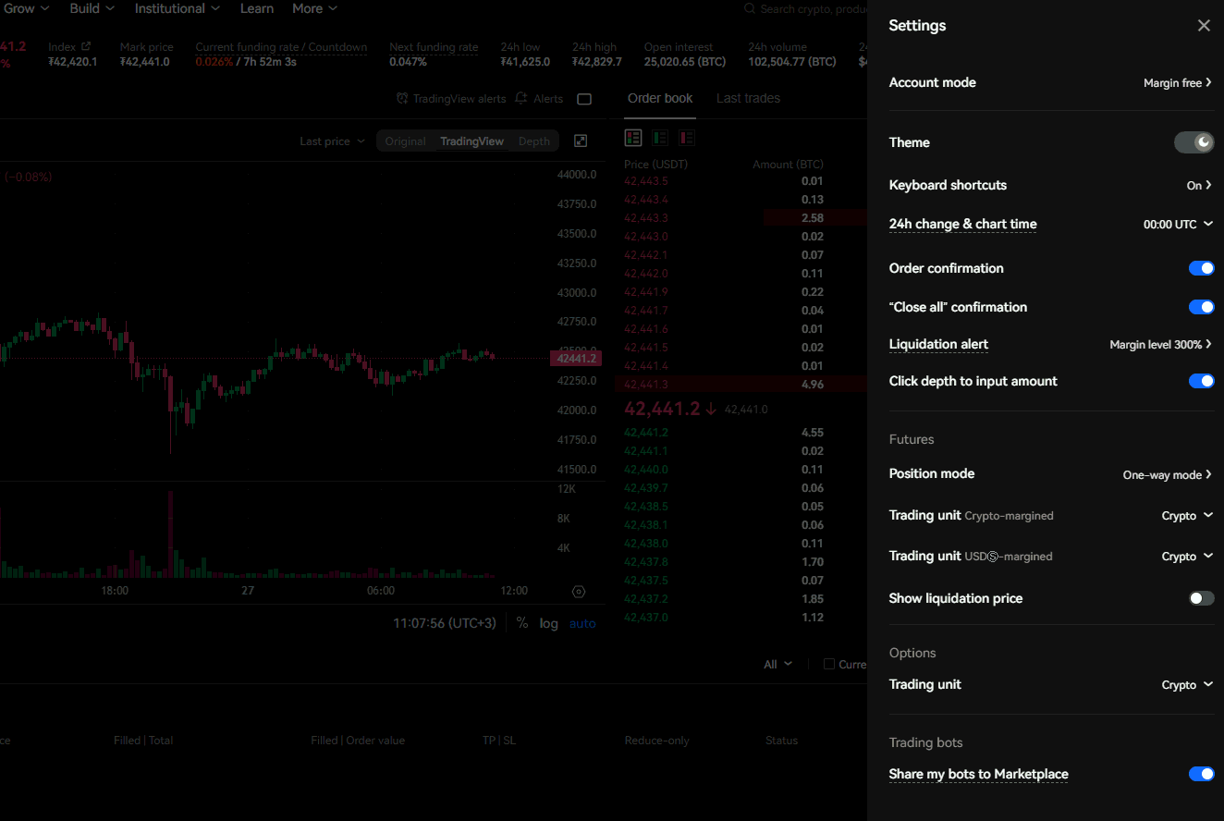Click bid price 42,441.2 in order book

[644, 433]
